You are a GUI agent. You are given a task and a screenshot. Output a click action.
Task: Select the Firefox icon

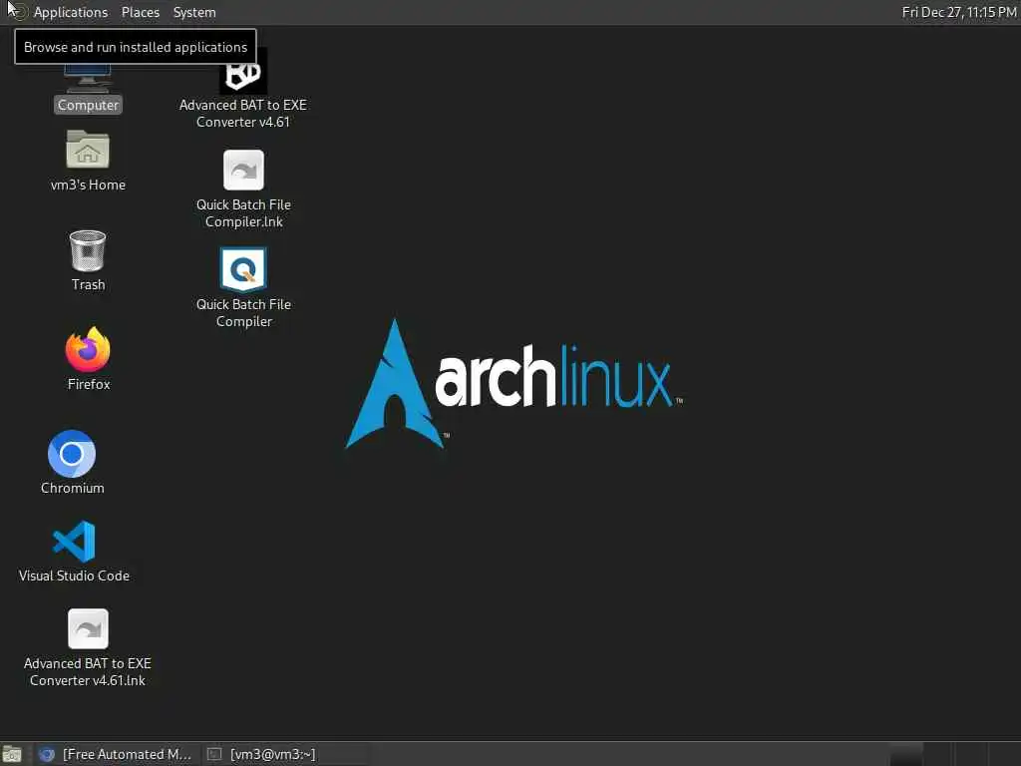88,350
